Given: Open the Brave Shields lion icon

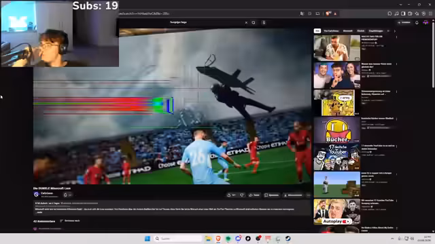Looking at the screenshot, I should [328, 14].
